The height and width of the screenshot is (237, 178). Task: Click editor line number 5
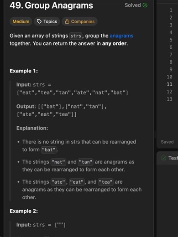click(x=171, y=40)
